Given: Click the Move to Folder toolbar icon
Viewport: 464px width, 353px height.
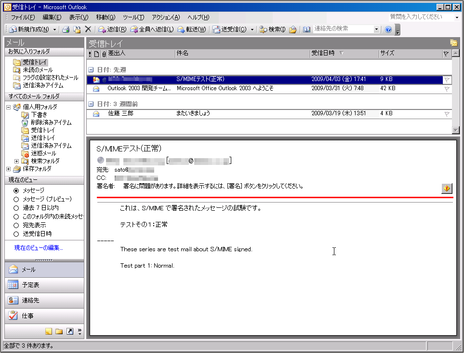Looking at the screenshot, I should point(77,29).
